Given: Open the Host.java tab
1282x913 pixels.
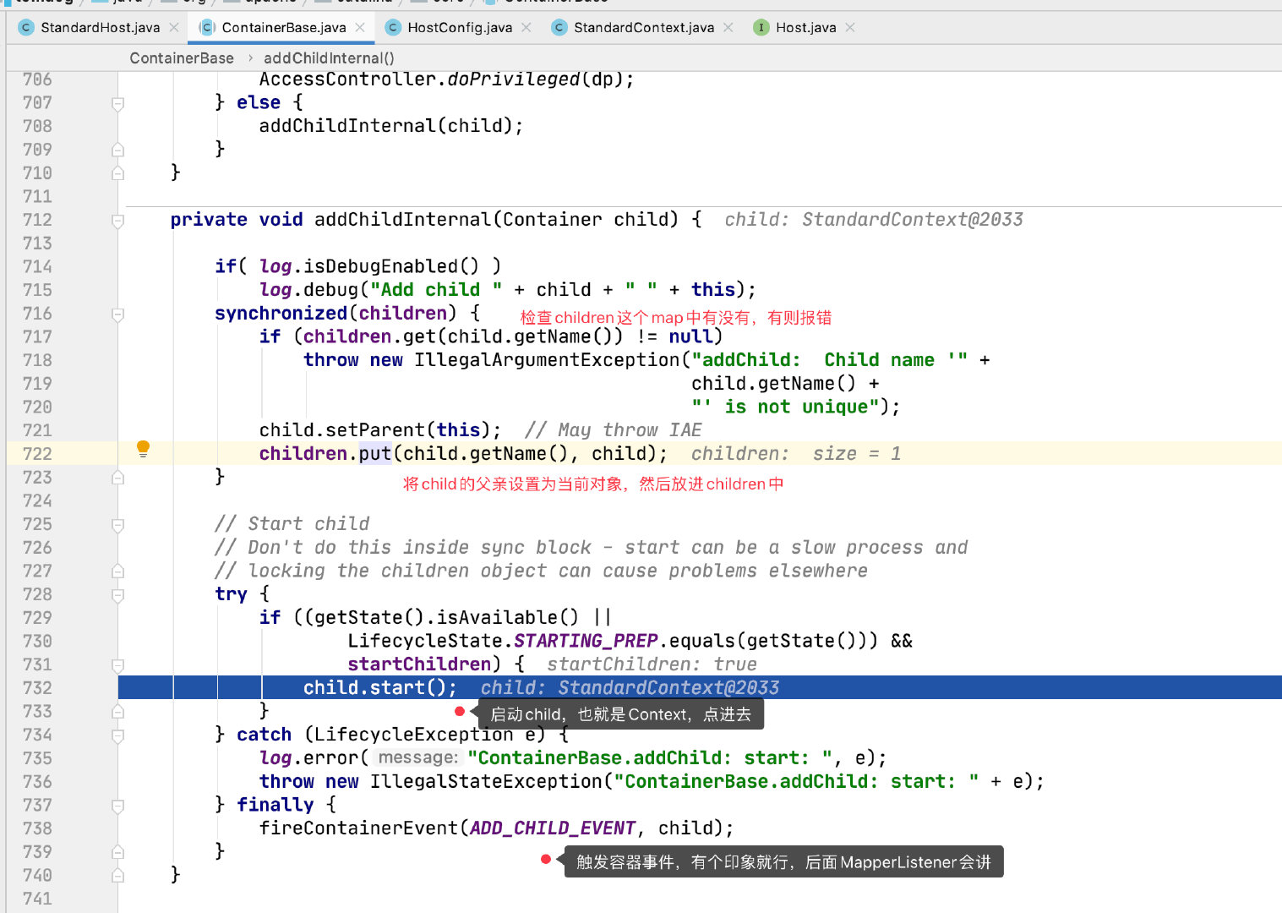Looking at the screenshot, I should point(806,28).
